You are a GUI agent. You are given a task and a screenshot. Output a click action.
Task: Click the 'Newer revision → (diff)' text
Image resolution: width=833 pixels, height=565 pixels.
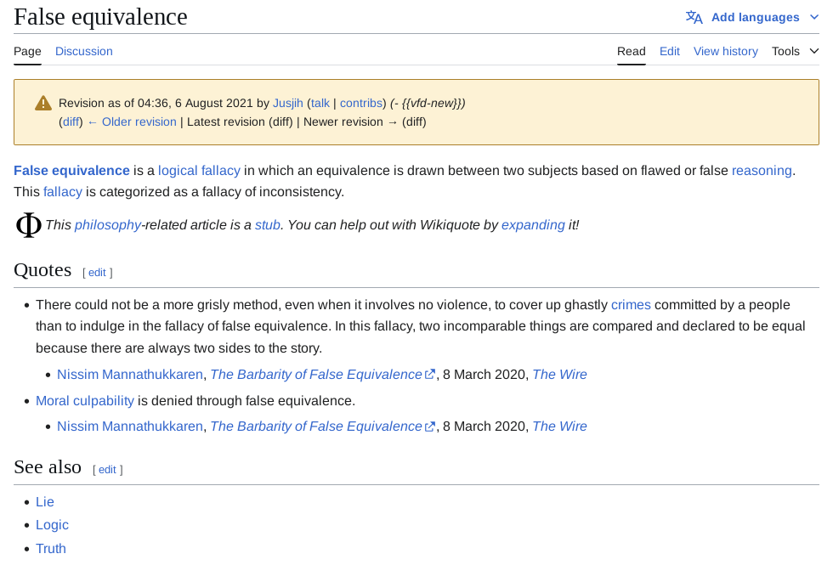click(365, 122)
